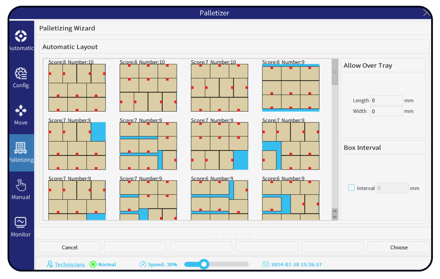Adjust the Speed slider handle
Image resolution: width=440 pixels, height=279 pixels.
[204, 264]
